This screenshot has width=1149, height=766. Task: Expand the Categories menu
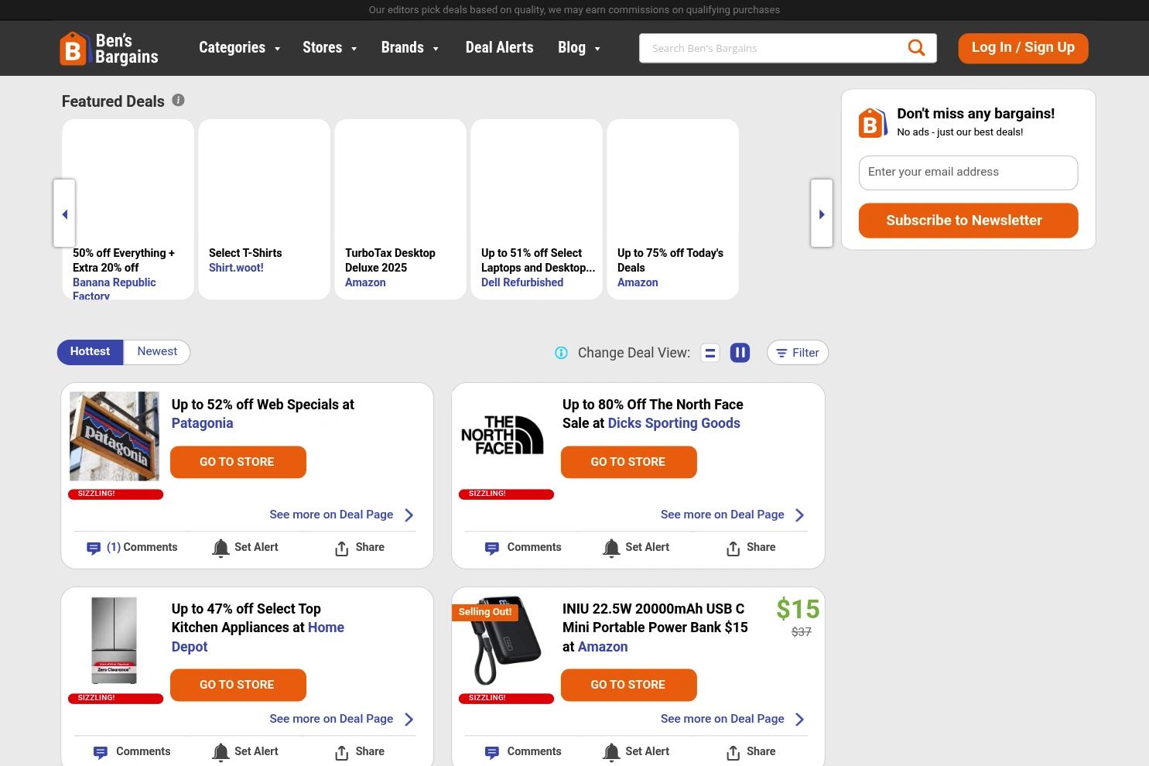[x=239, y=48]
